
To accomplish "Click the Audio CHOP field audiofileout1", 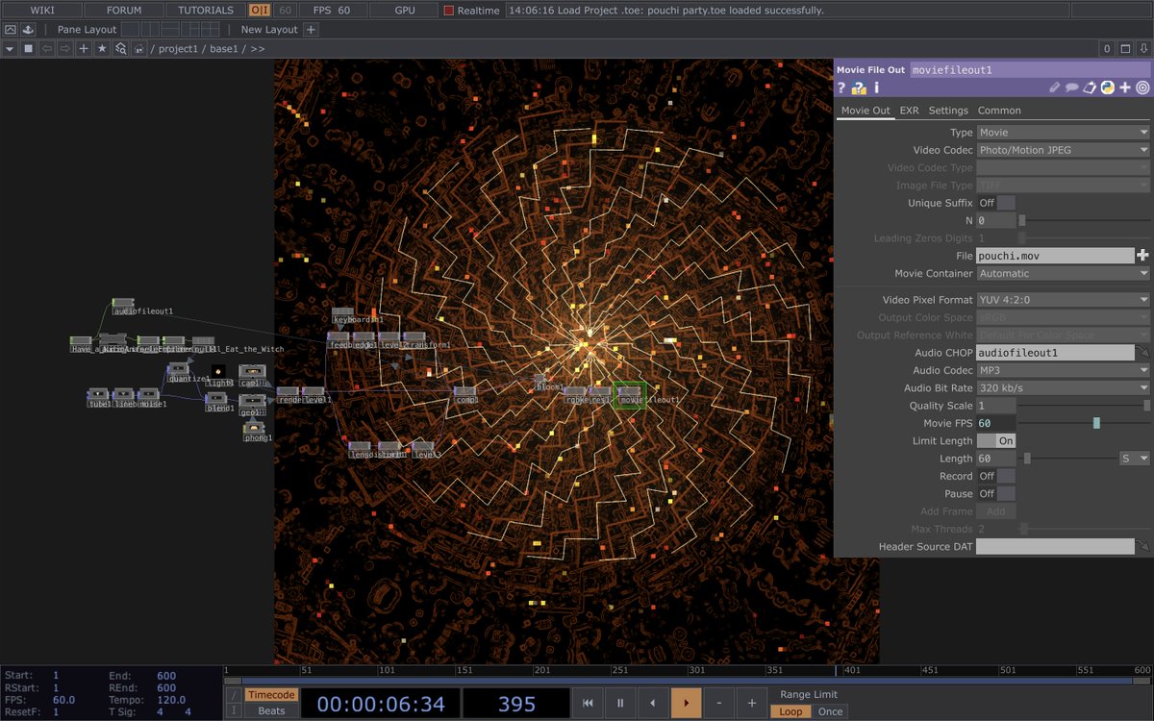I will [1055, 353].
